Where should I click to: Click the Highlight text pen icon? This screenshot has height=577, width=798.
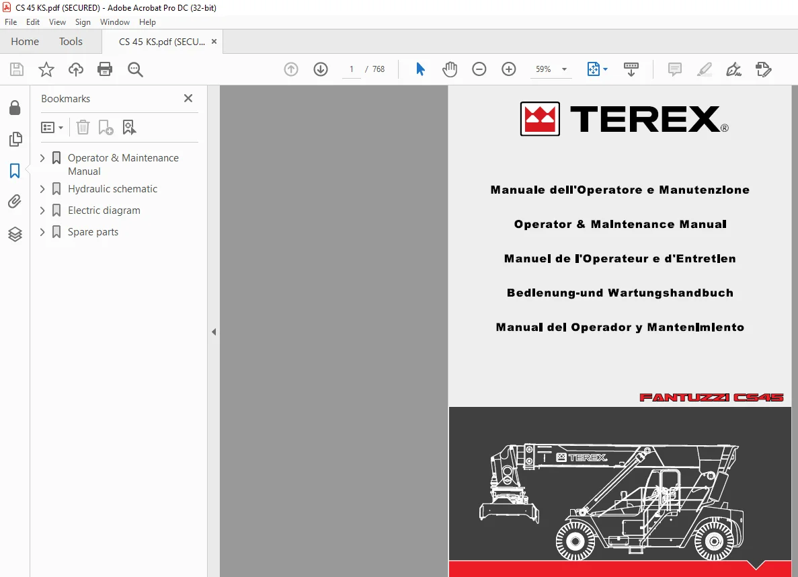coord(705,69)
